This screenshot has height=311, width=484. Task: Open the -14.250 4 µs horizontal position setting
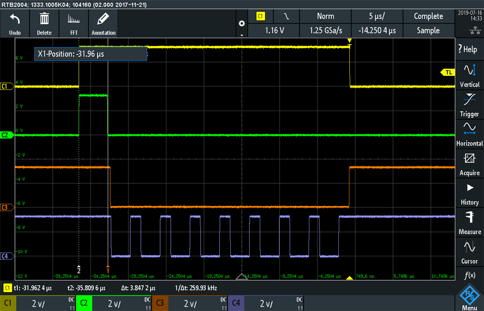377,30
